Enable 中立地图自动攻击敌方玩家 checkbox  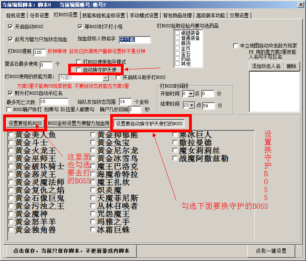pyautogui.click(x=235, y=46)
